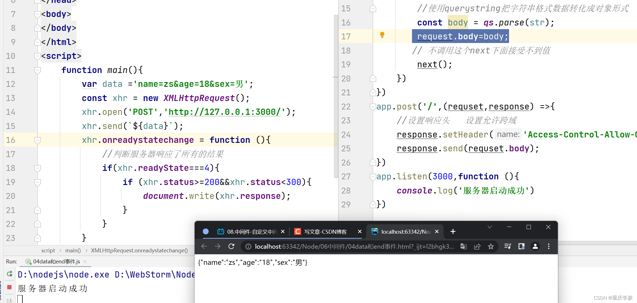The image size is (637, 303).
Task: Click the var data string assignment line
Action: [167, 84]
